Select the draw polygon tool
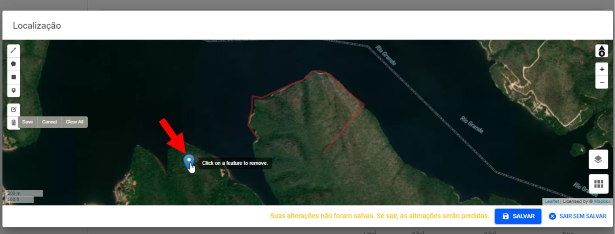Image resolution: width=615 pixels, height=234 pixels. [13, 64]
